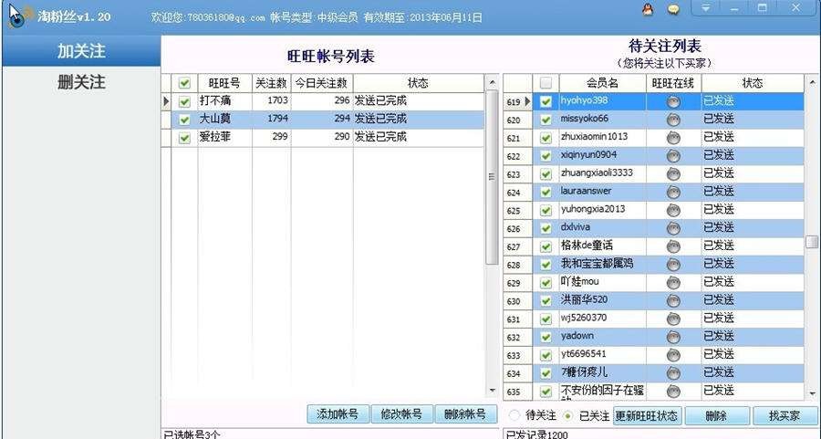The width and height of the screenshot is (821, 439).
Task: Click the 1794 关注数 cell
Action: click(271, 119)
